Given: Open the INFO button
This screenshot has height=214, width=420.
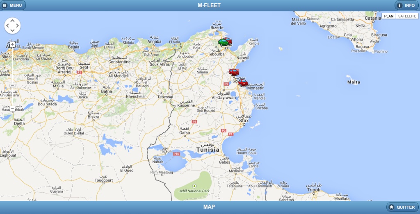Looking at the screenshot, I should (x=406, y=5).
